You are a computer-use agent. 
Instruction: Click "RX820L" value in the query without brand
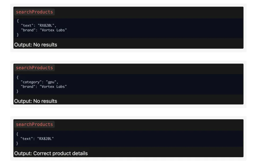click(46, 138)
